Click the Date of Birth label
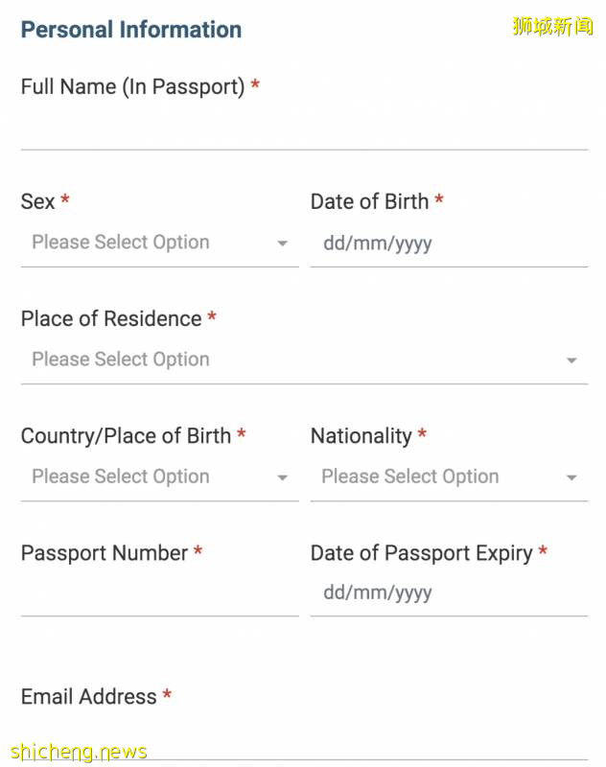Image resolution: width=606 pixels, height=767 pixels. coord(369,201)
